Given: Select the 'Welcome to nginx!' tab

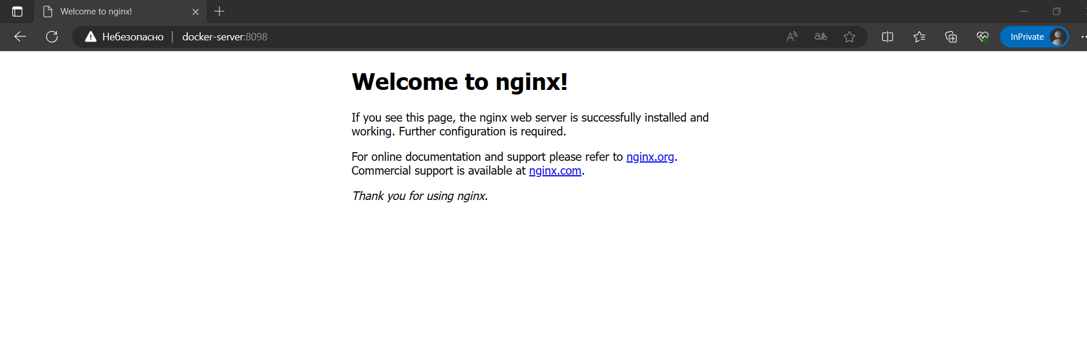Looking at the screenshot, I should [x=120, y=12].
